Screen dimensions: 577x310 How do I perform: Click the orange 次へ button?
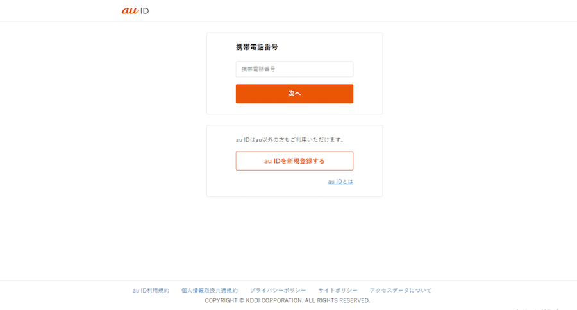tap(294, 94)
